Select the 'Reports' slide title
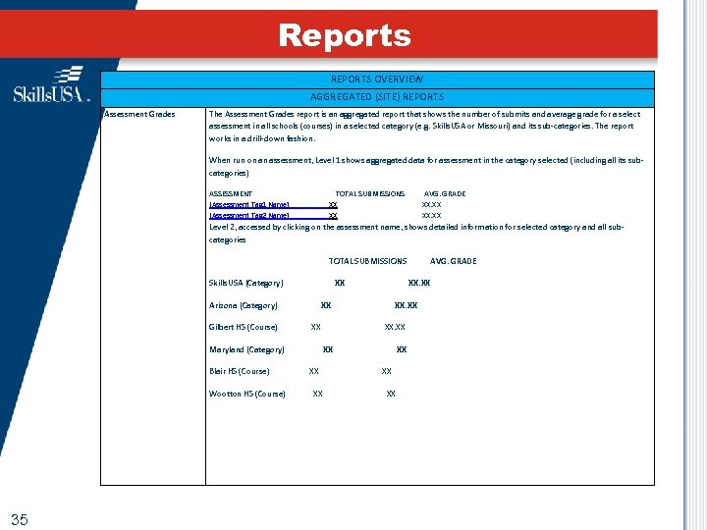The width and height of the screenshot is (707, 530). [345, 35]
